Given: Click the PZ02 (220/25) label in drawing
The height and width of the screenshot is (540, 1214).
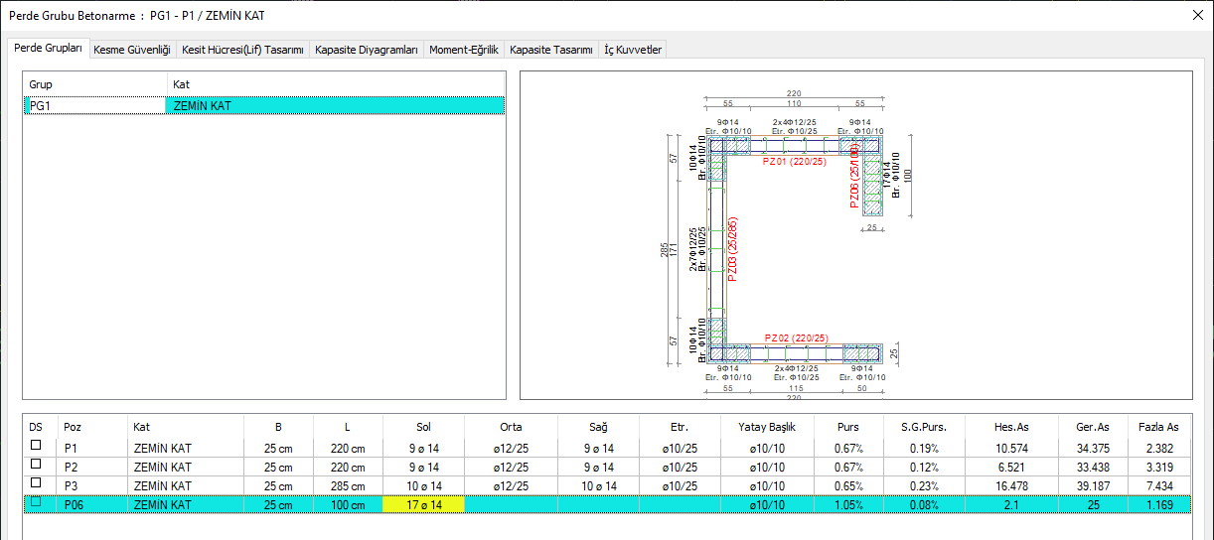Looking at the screenshot, I should [x=795, y=338].
